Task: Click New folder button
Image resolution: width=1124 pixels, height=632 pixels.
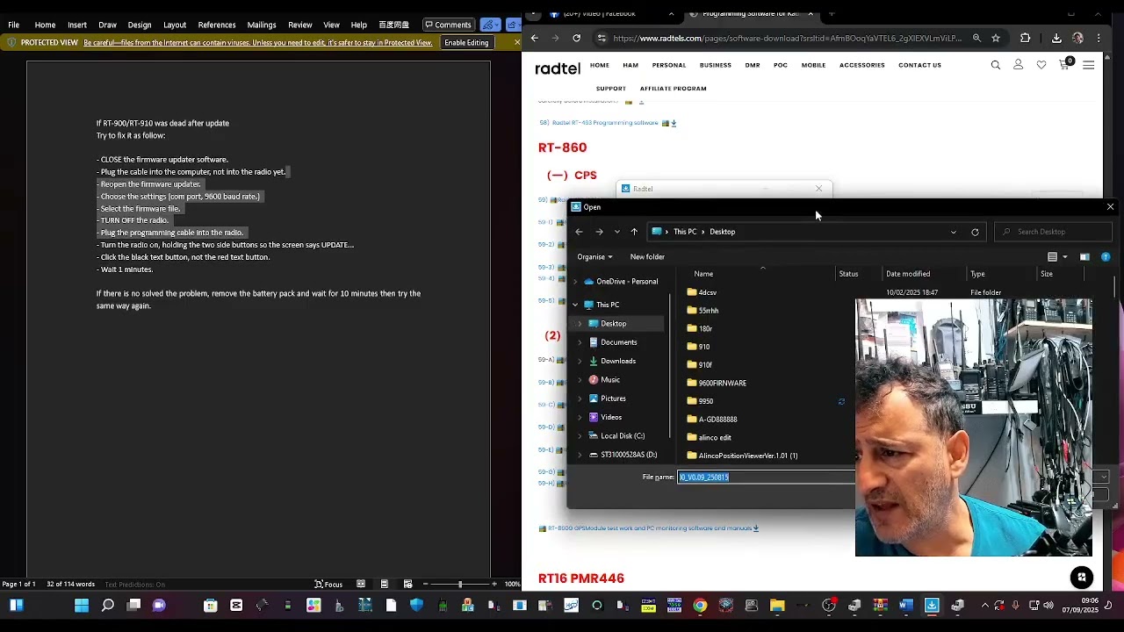Action: point(647,257)
